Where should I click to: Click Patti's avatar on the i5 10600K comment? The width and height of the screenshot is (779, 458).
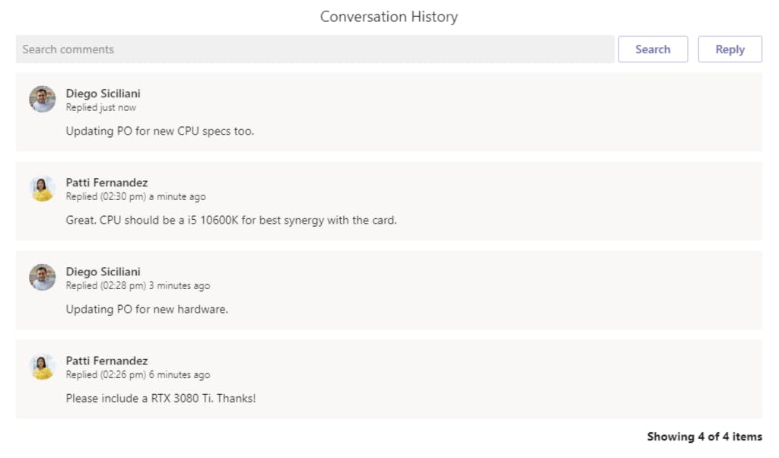pos(43,189)
